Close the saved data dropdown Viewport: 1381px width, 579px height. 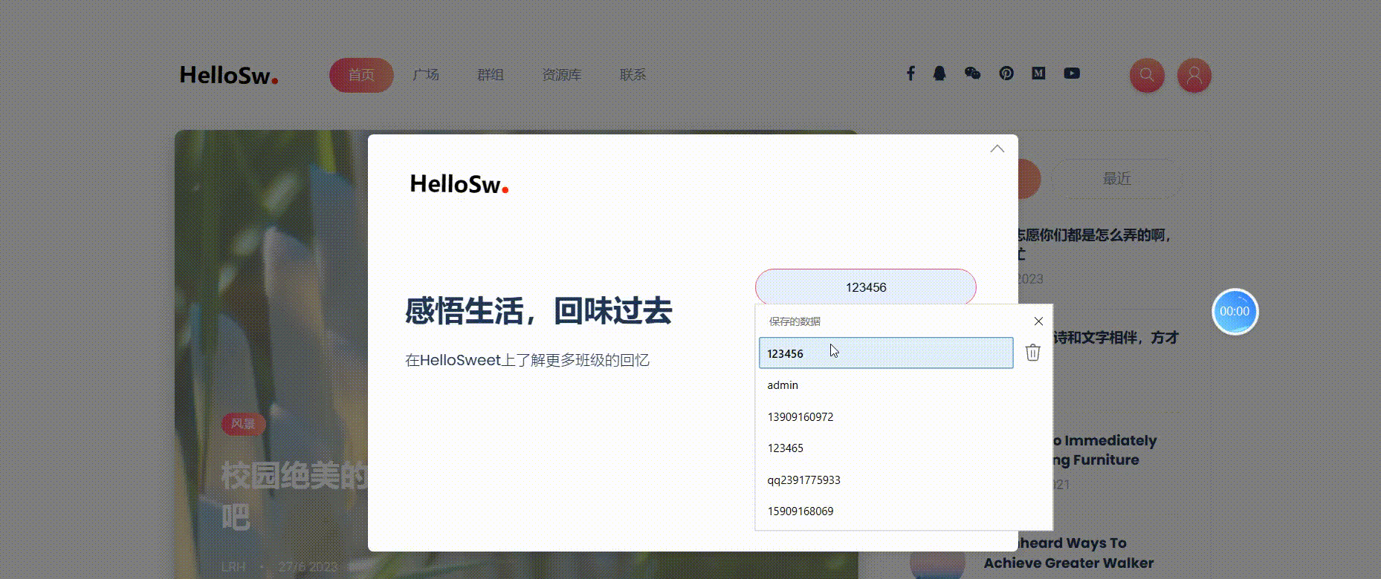click(x=1038, y=321)
